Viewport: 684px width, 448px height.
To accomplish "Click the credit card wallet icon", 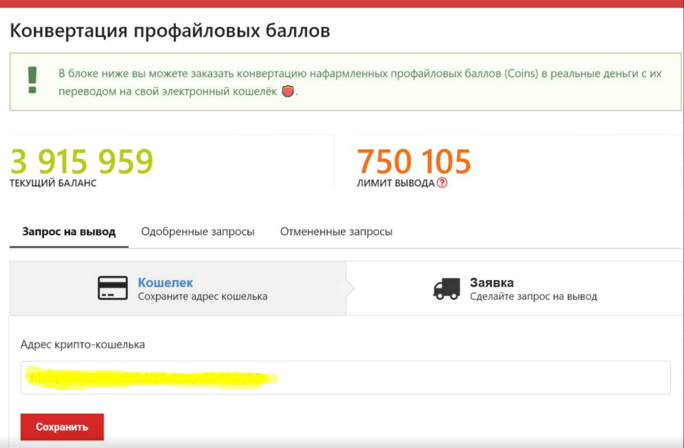I will [112, 288].
